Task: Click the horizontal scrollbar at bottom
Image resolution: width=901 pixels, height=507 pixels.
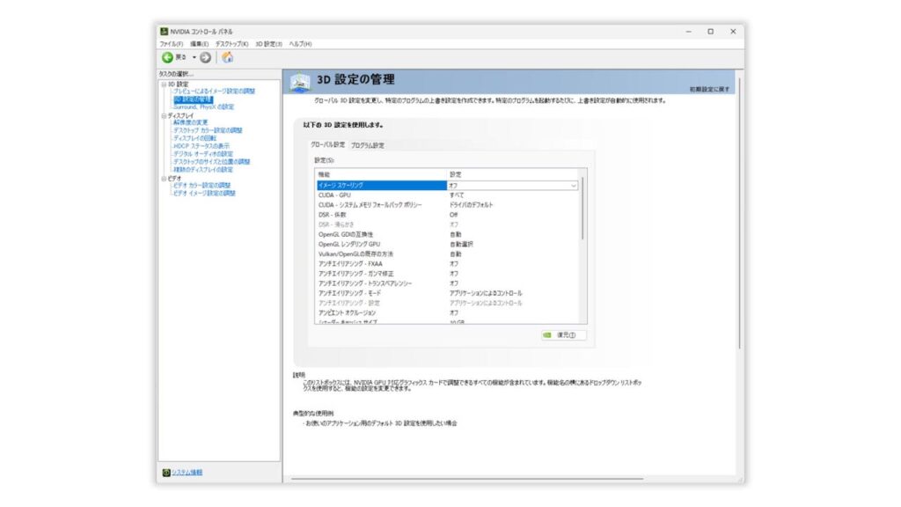Action: tap(466, 479)
